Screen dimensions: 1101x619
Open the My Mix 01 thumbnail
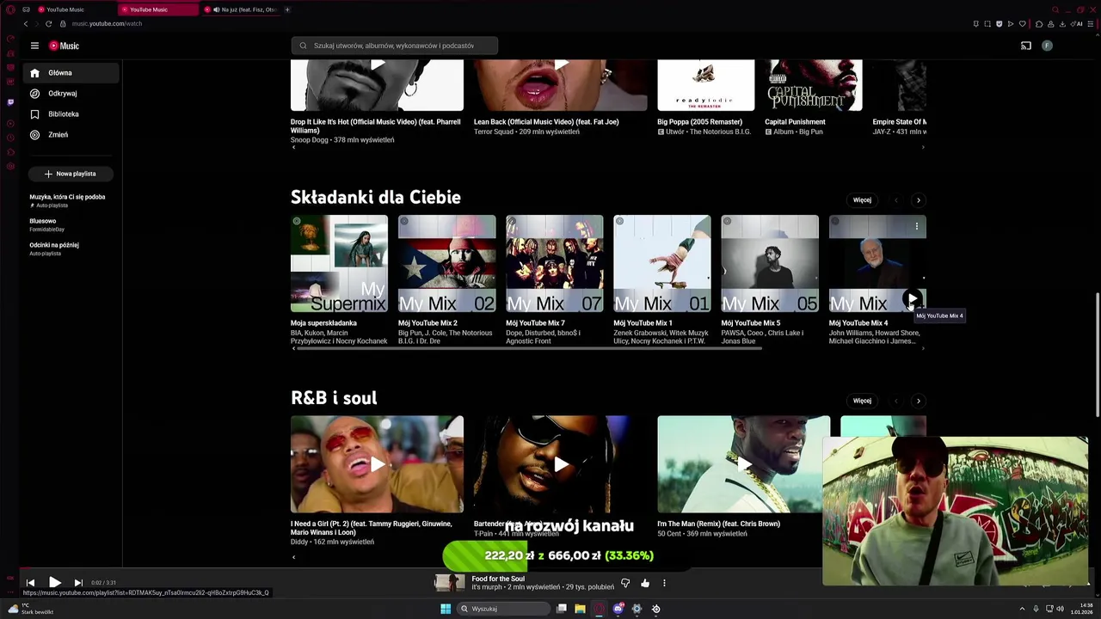661,264
